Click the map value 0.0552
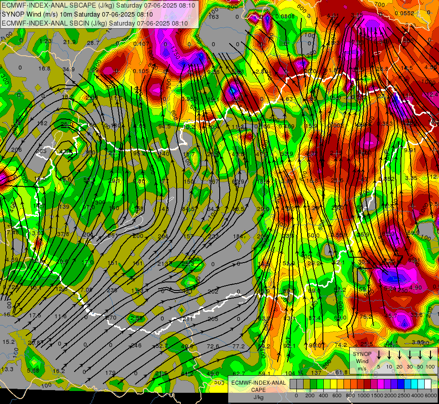The height and width of the screenshot is (404, 439). (x=404, y=13)
